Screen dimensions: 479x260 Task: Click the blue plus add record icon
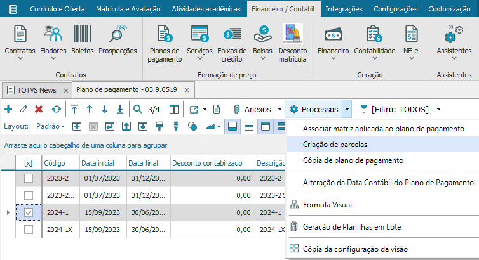click(8, 109)
